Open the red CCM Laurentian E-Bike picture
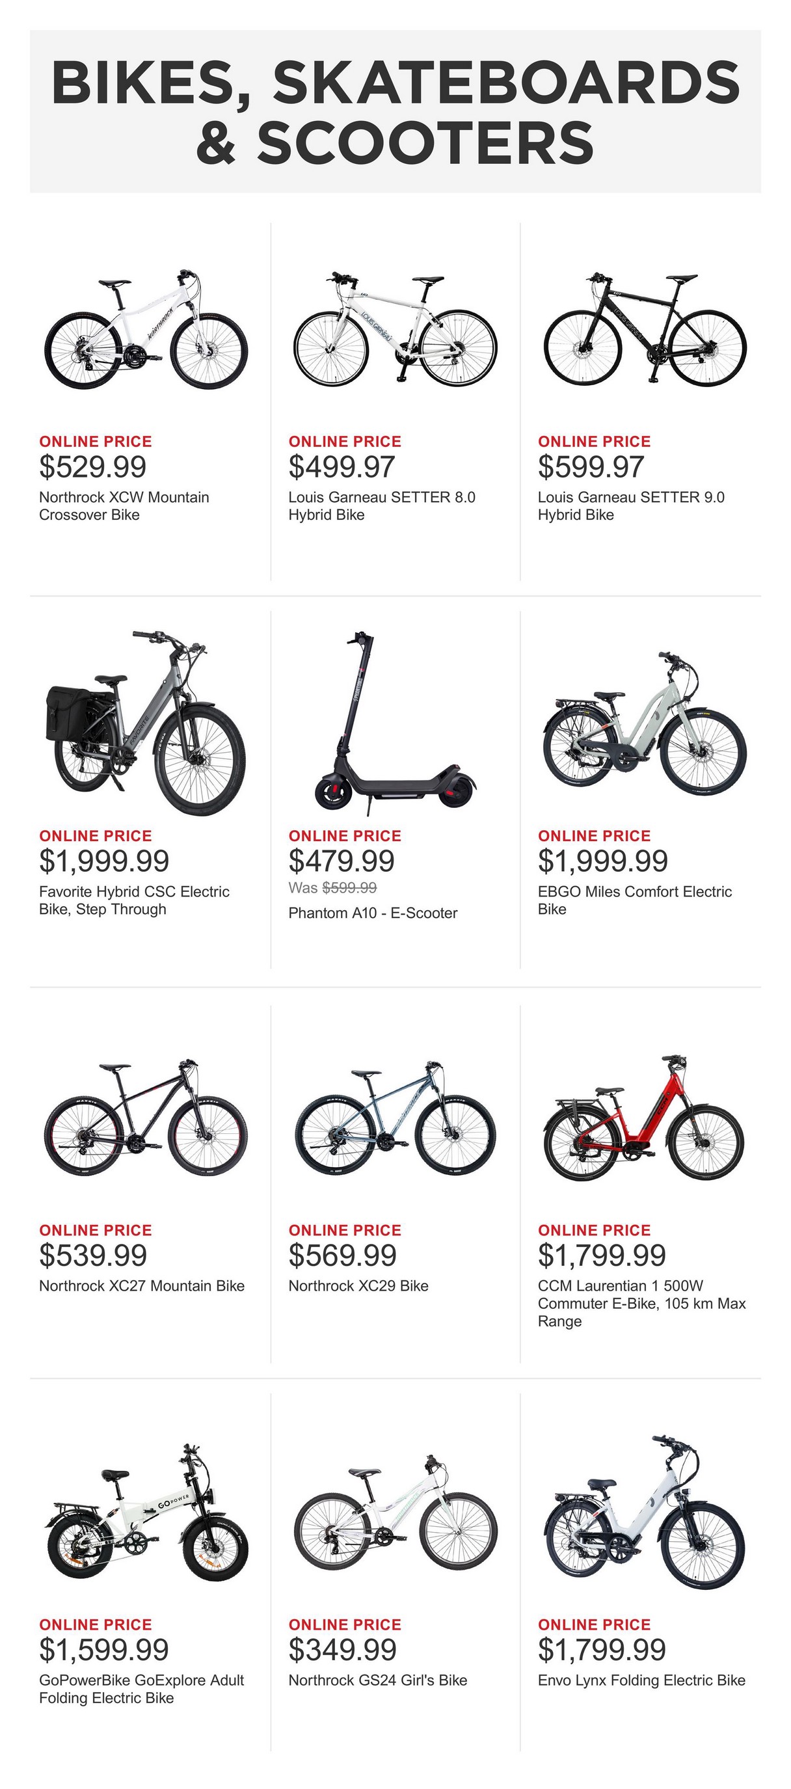Screen dimensions: 791x1789 [x=643, y=1118]
